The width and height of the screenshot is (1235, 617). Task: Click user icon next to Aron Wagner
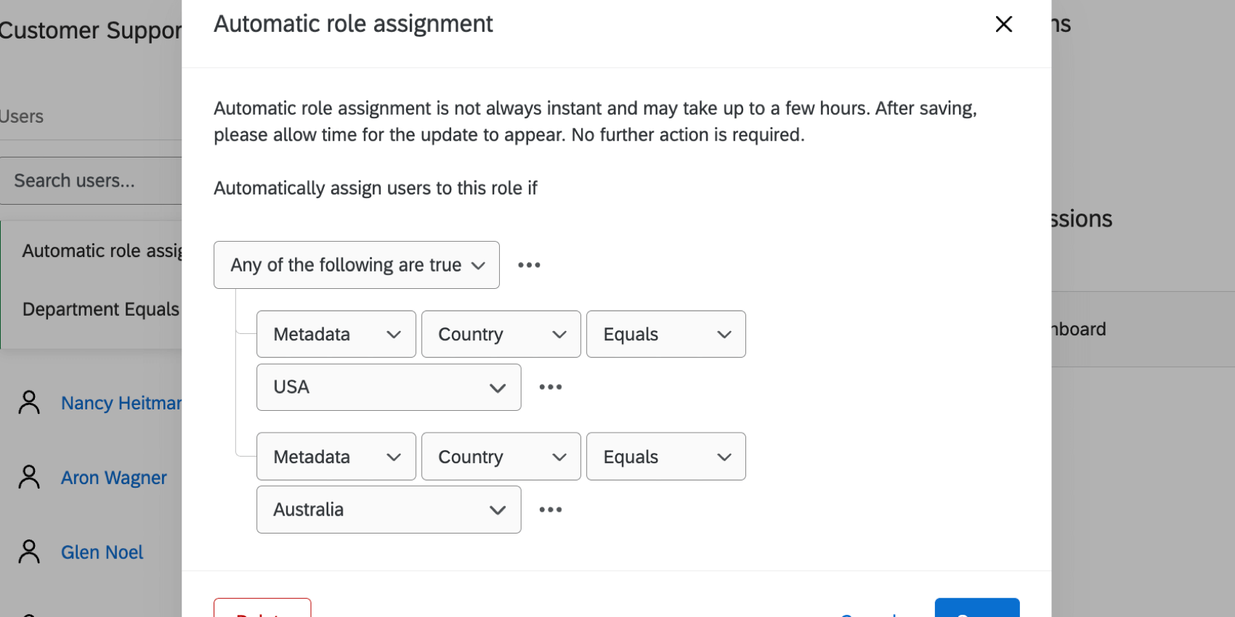tap(29, 477)
